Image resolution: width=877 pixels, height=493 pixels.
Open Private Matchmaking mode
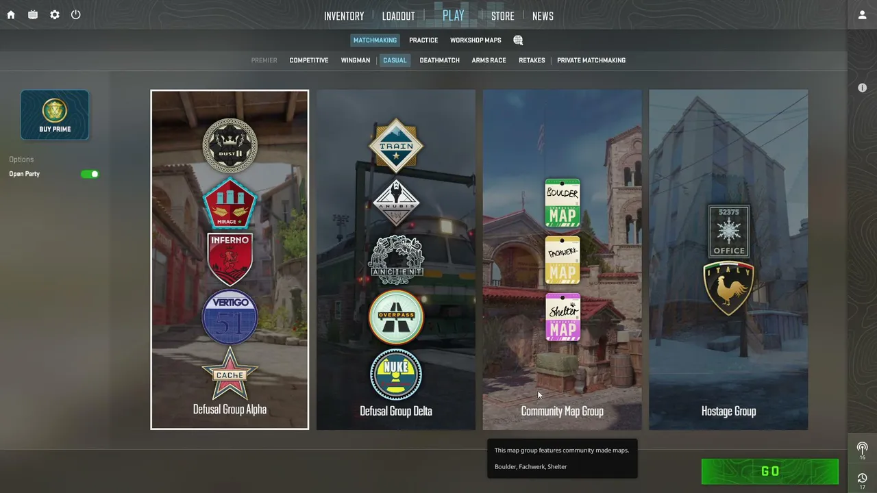(591, 60)
